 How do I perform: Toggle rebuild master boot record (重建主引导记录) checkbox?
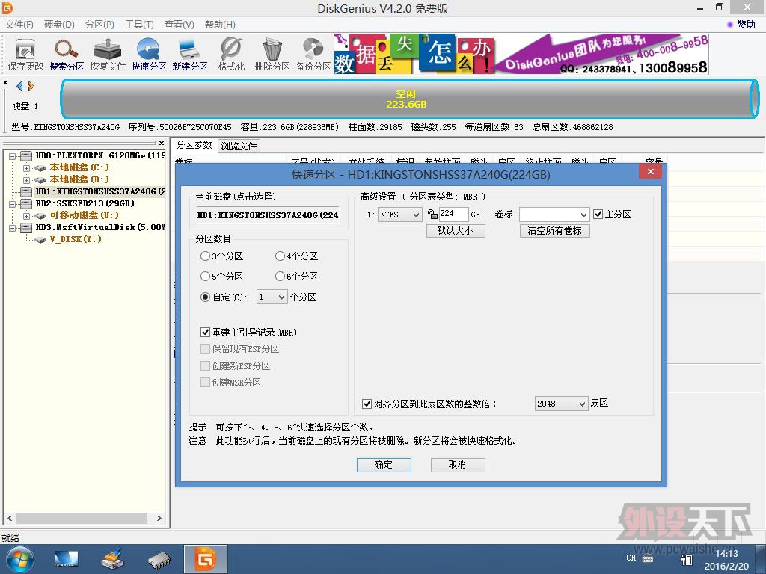205,333
